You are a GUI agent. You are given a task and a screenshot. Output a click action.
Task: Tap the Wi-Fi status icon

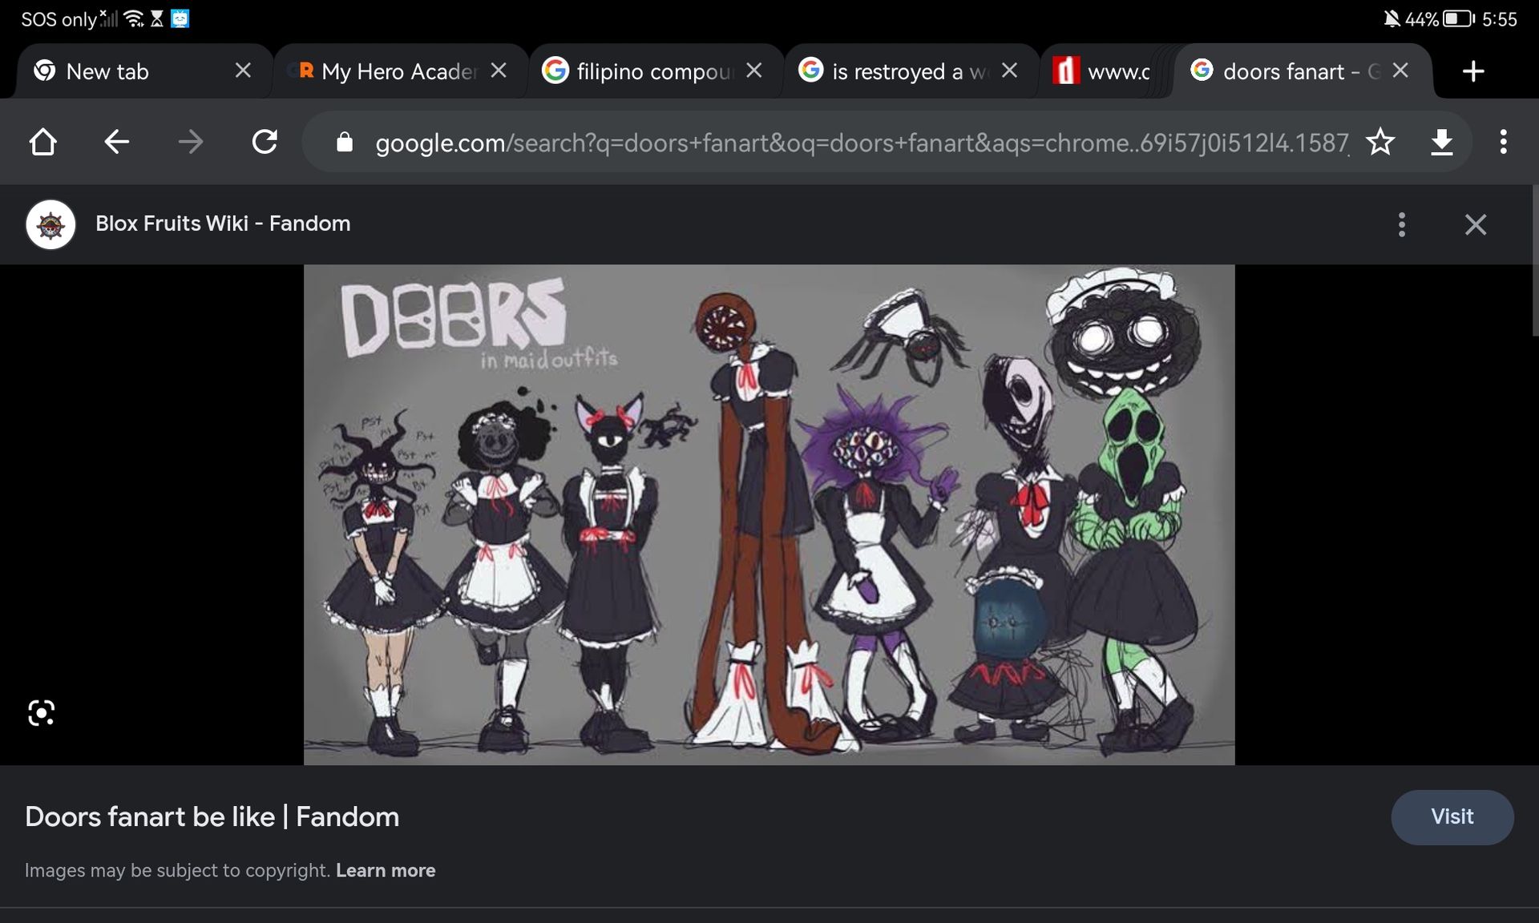(135, 18)
